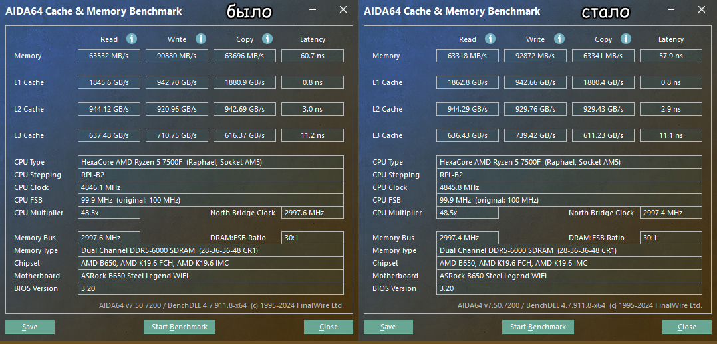Select L2 latency 2.9 ns
Screen dimensions: 717x344
(671, 109)
